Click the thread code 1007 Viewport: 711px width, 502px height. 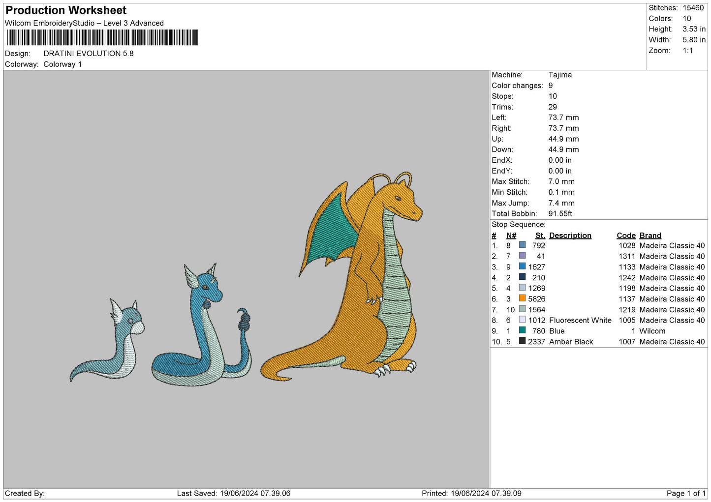pos(627,342)
